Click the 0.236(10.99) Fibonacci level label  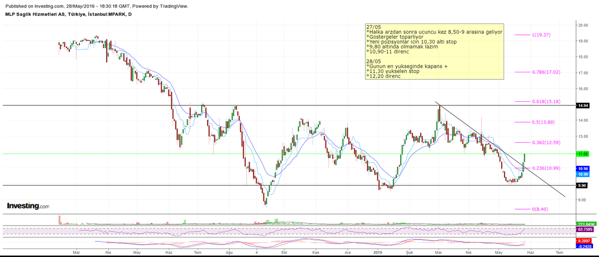tap(546, 168)
